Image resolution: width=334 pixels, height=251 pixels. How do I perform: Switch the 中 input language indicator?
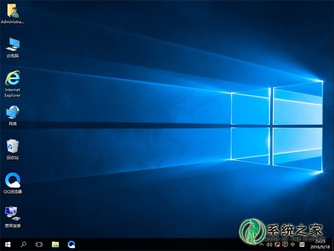(x=293, y=245)
